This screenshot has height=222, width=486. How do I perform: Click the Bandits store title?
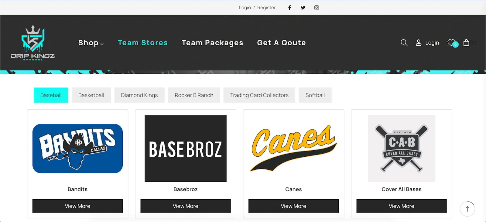[x=77, y=189]
